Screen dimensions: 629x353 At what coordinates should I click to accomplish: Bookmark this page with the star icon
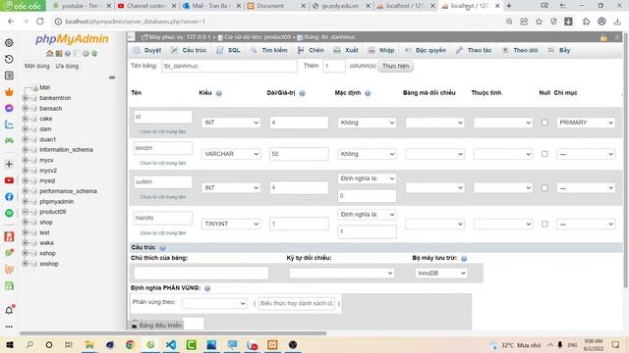(539, 22)
